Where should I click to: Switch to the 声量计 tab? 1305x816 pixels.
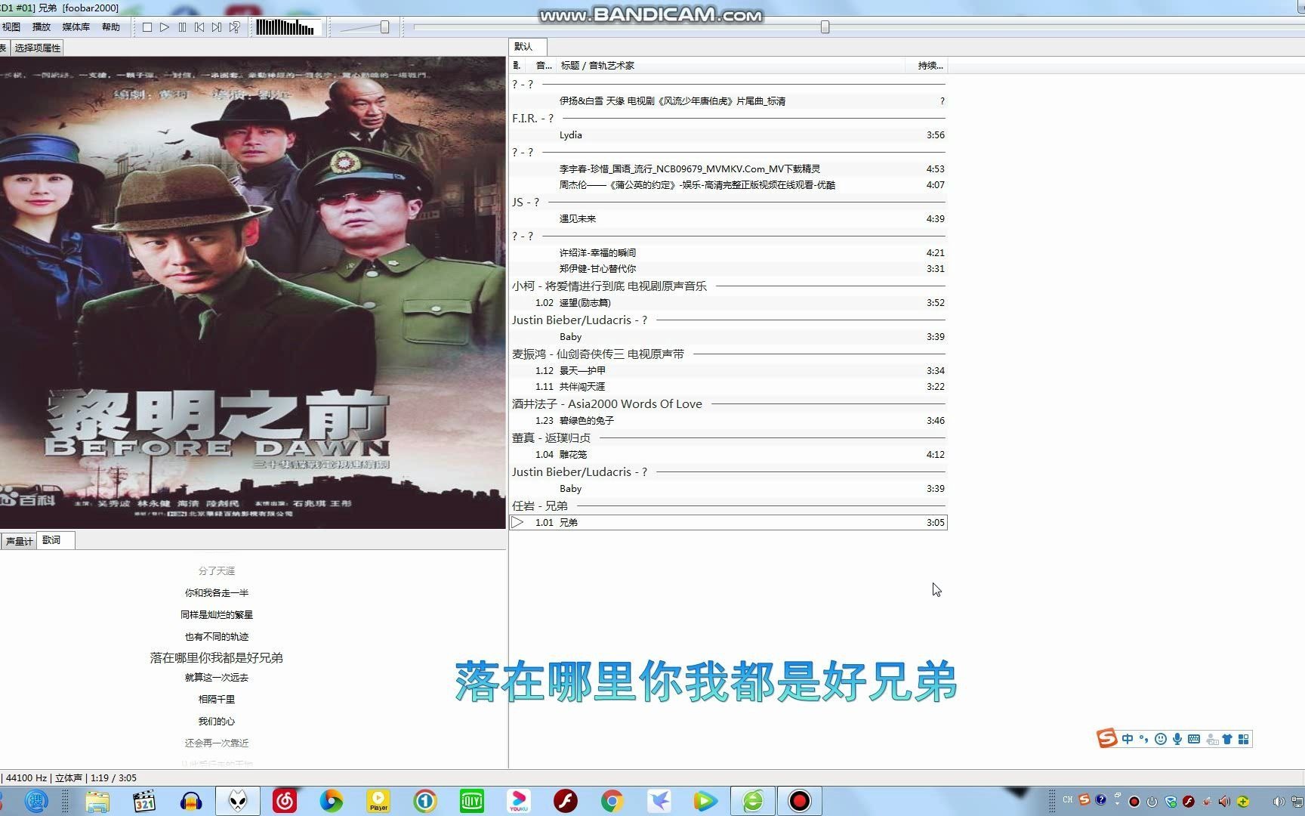[19, 541]
